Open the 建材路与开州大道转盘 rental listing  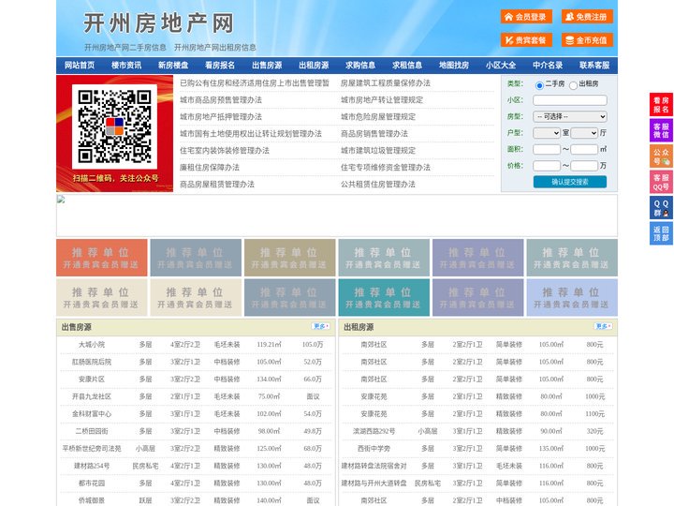point(374,483)
